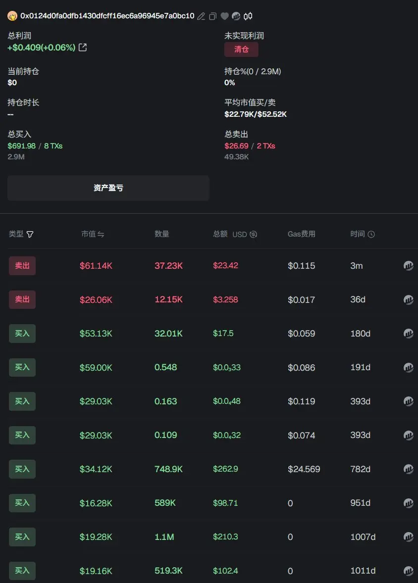Image resolution: width=418 pixels, height=583 pixels.
Task: Click the wallet avatar emoji icon
Action: (x=12, y=16)
